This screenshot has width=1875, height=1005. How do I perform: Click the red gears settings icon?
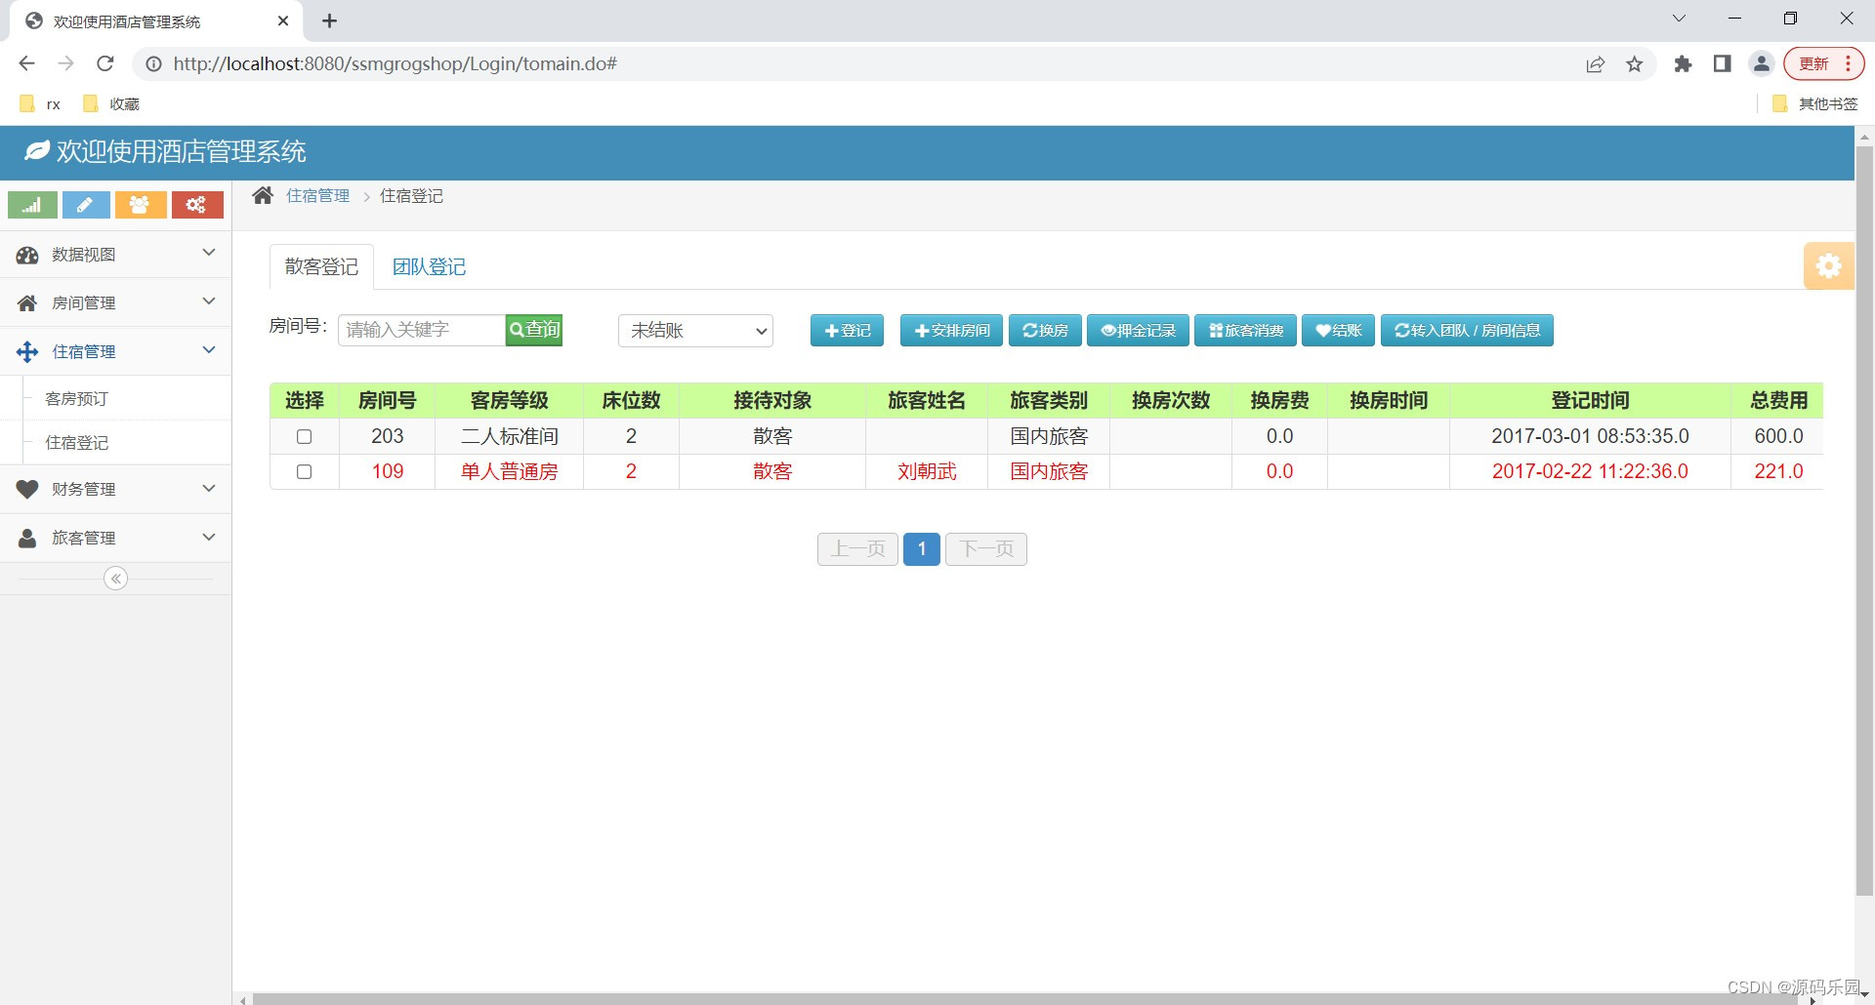point(197,205)
